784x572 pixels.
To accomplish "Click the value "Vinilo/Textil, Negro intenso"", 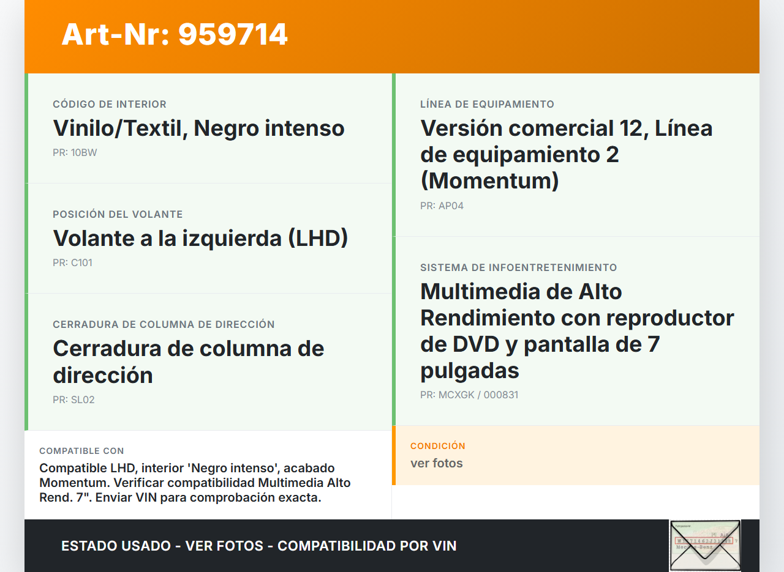I will click(x=199, y=128).
